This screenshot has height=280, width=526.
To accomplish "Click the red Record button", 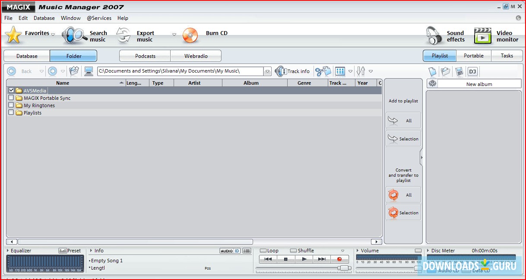I will coord(339,259).
